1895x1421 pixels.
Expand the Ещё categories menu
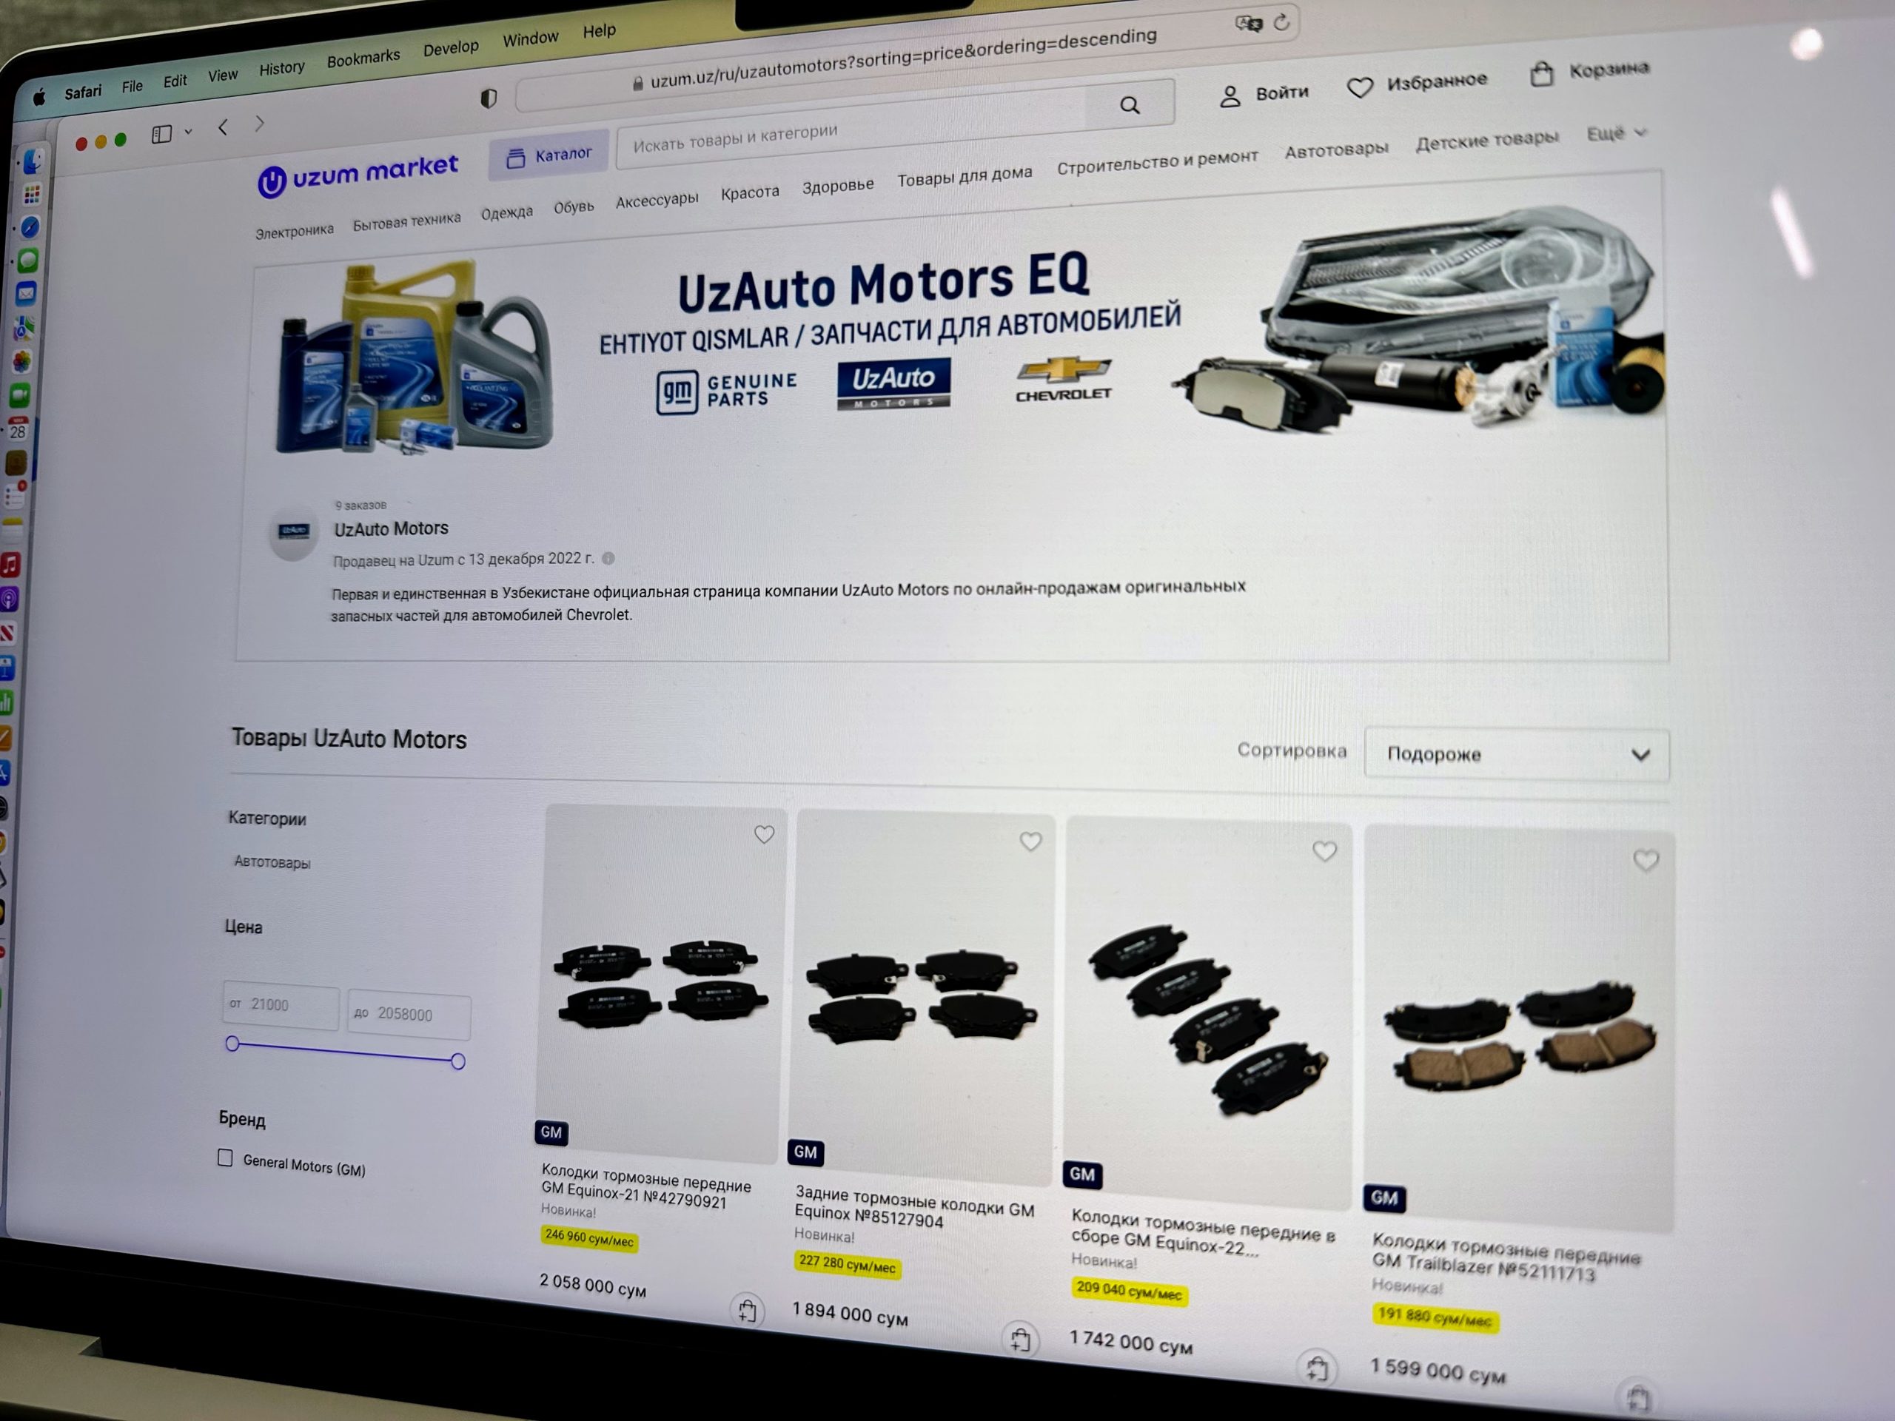coord(1616,134)
